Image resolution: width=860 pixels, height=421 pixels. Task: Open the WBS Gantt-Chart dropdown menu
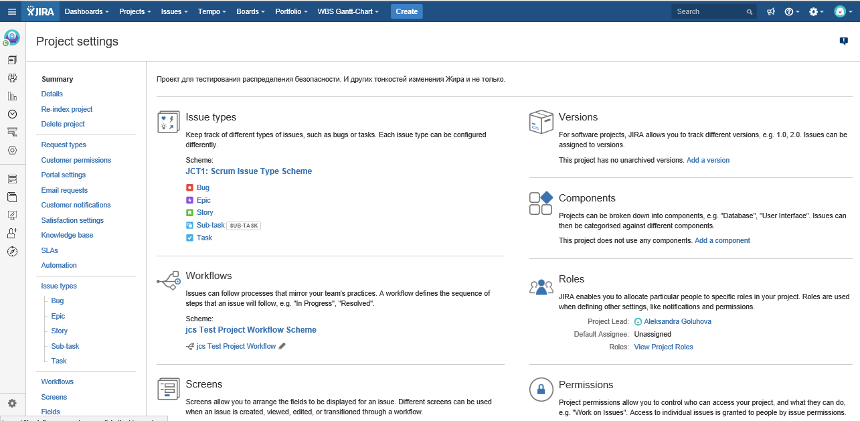tap(347, 11)
